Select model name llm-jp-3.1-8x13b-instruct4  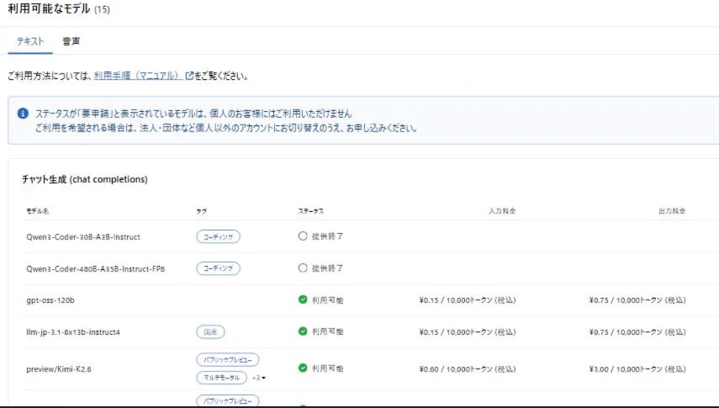tap(73, 331)
